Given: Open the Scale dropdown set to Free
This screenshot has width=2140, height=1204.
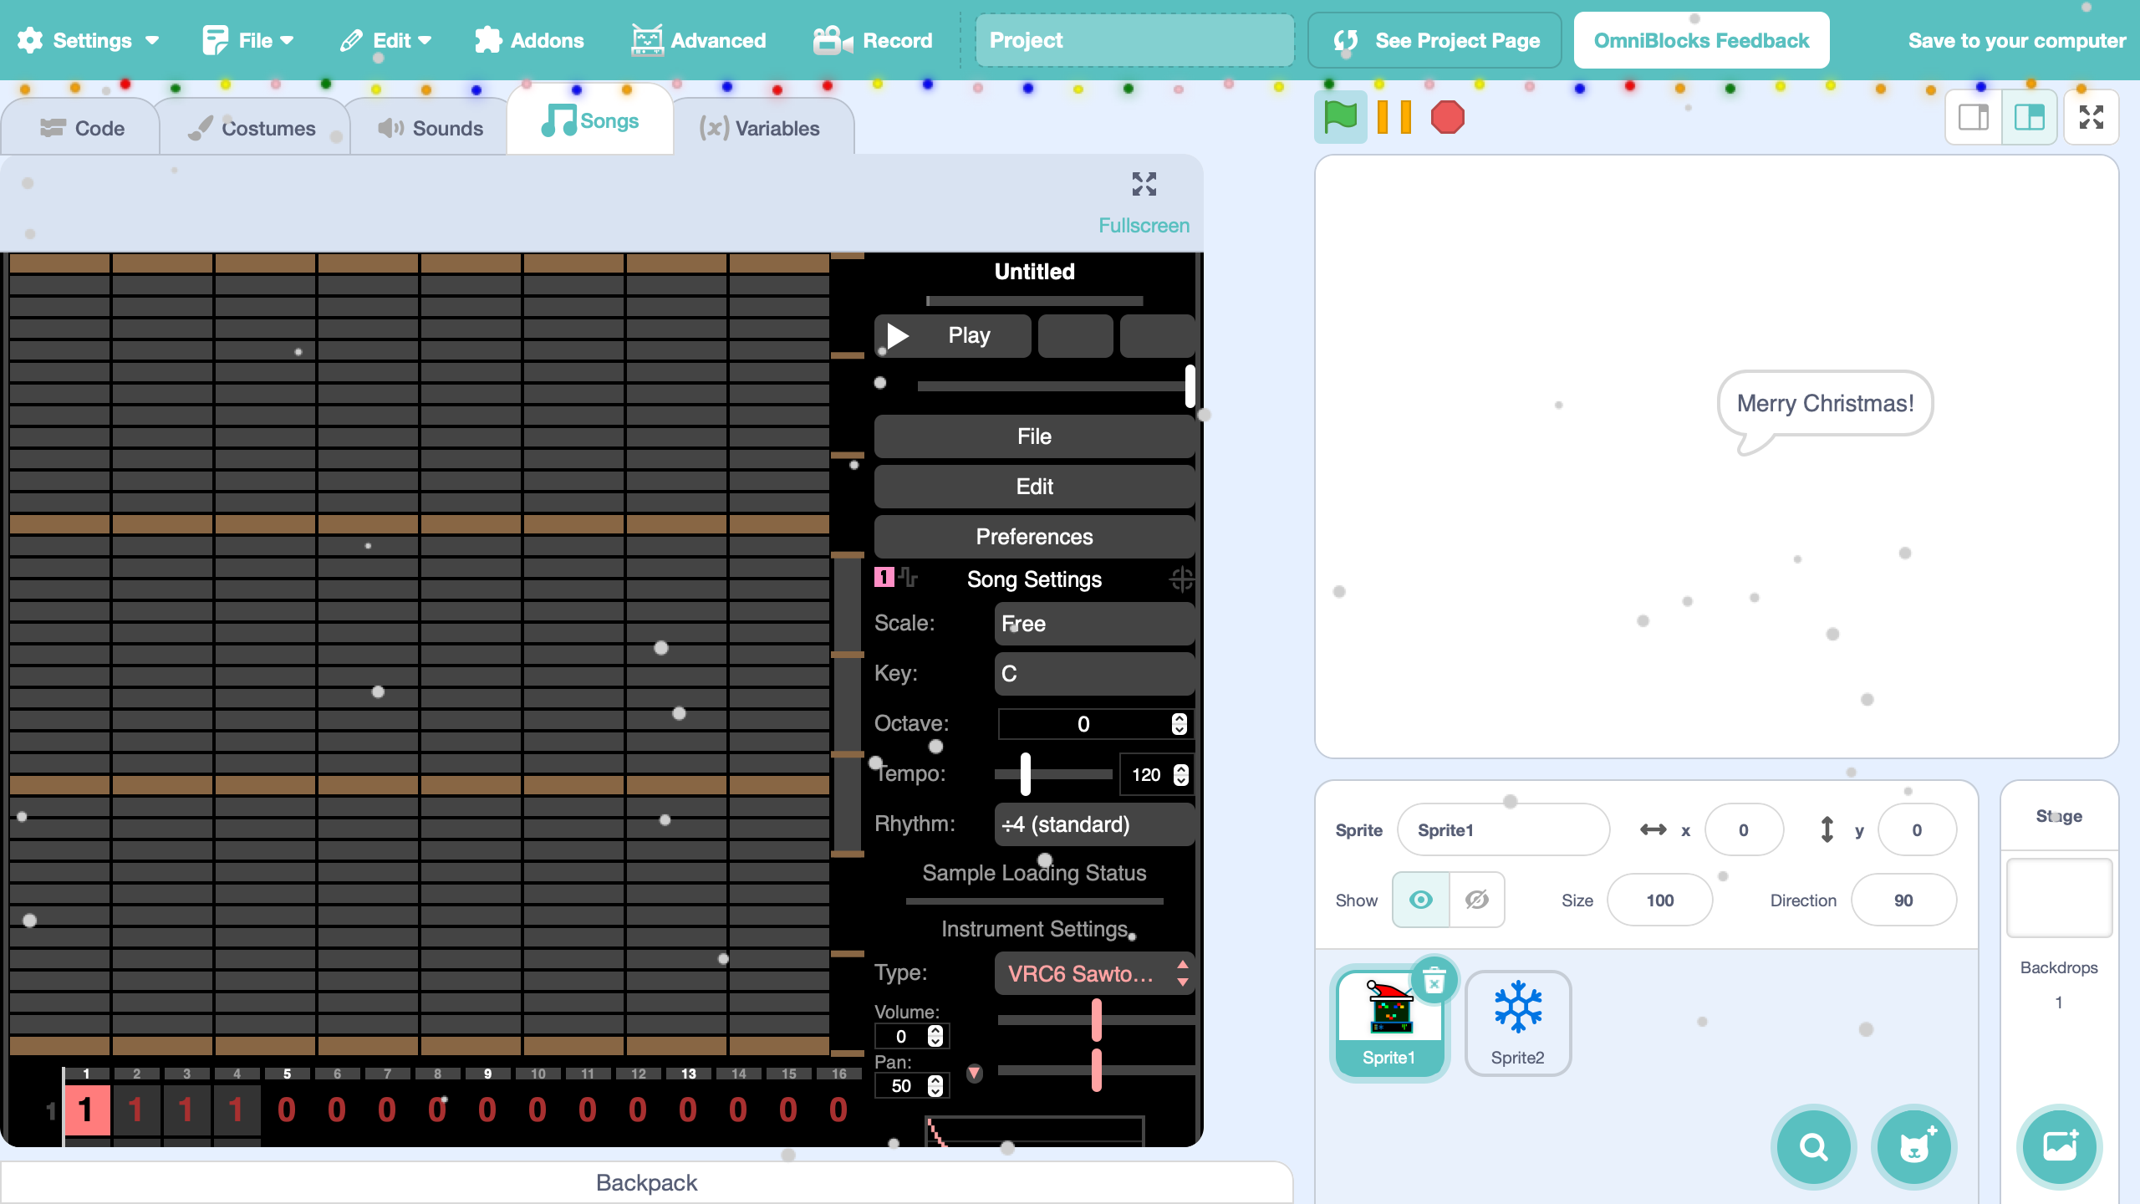Looking at the screenshot, I should [x=1093, y=624].
